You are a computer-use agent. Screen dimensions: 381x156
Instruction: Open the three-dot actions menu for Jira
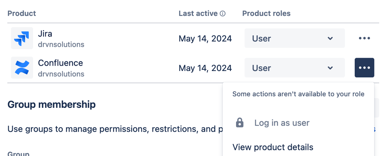(x=364, y=38)
